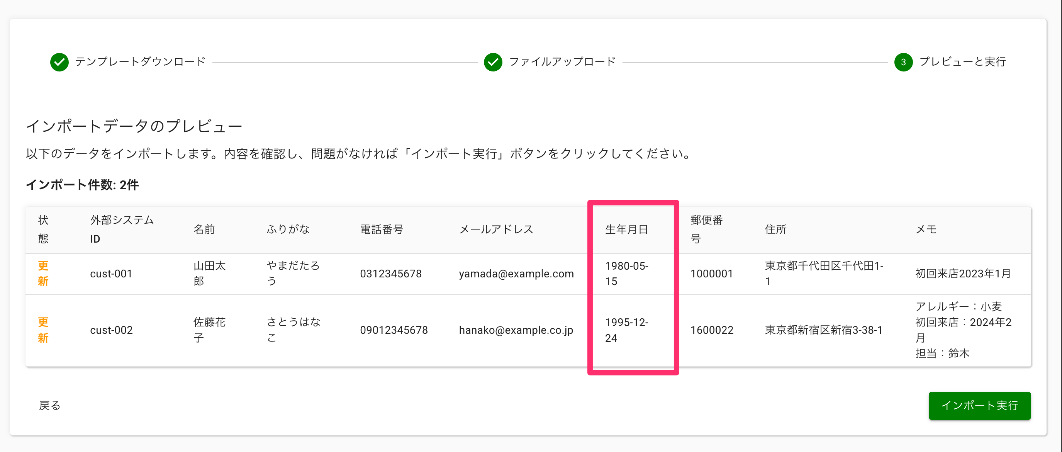Click postal code 1600022
The width and height of the screenshot is (1062, 452).
click(712, 330)
